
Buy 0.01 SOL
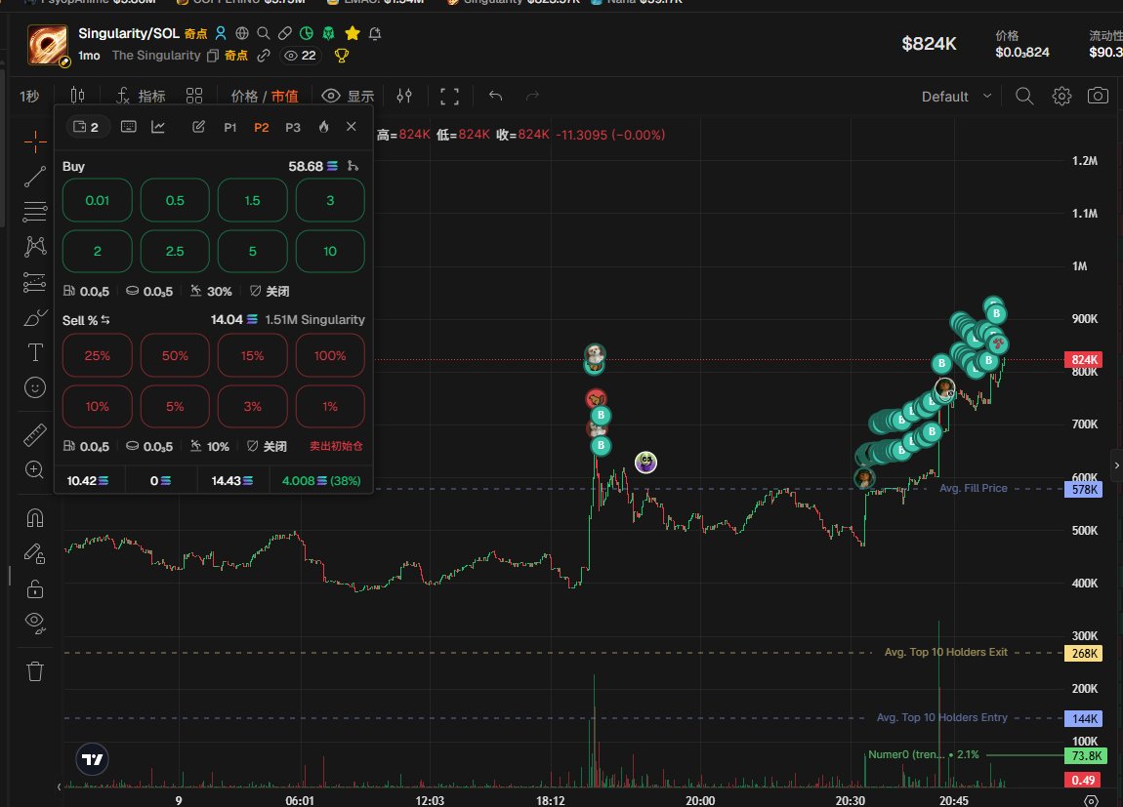coord(98,200)
